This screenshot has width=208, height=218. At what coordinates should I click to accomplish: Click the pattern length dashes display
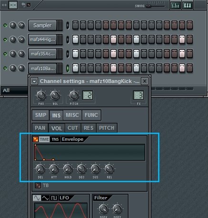click(13, 5)
